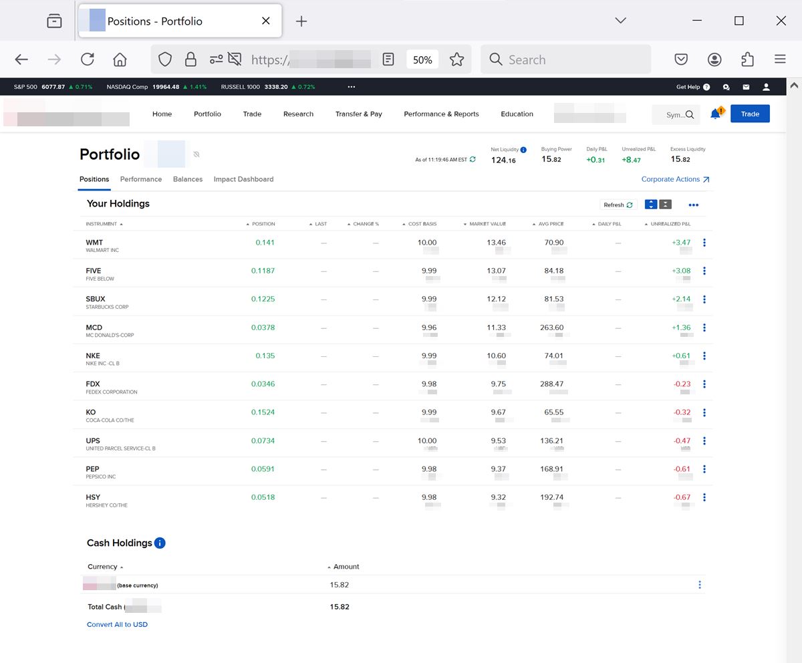Click the page vertical scrollbar up arrow
Screen dimensions: 802x663
(794, 86)
